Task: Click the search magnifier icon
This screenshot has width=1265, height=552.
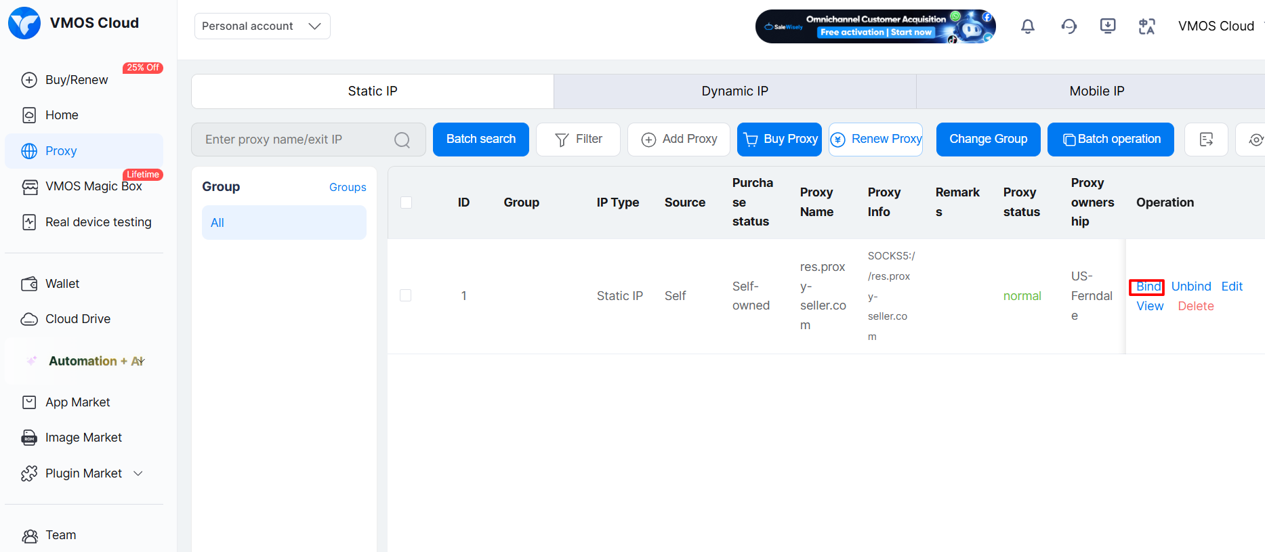Action: (x=402, y=140)
